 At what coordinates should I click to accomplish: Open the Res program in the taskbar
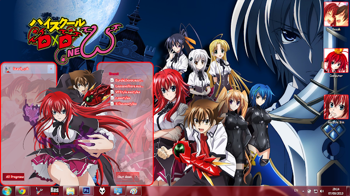tap(55, 191)
